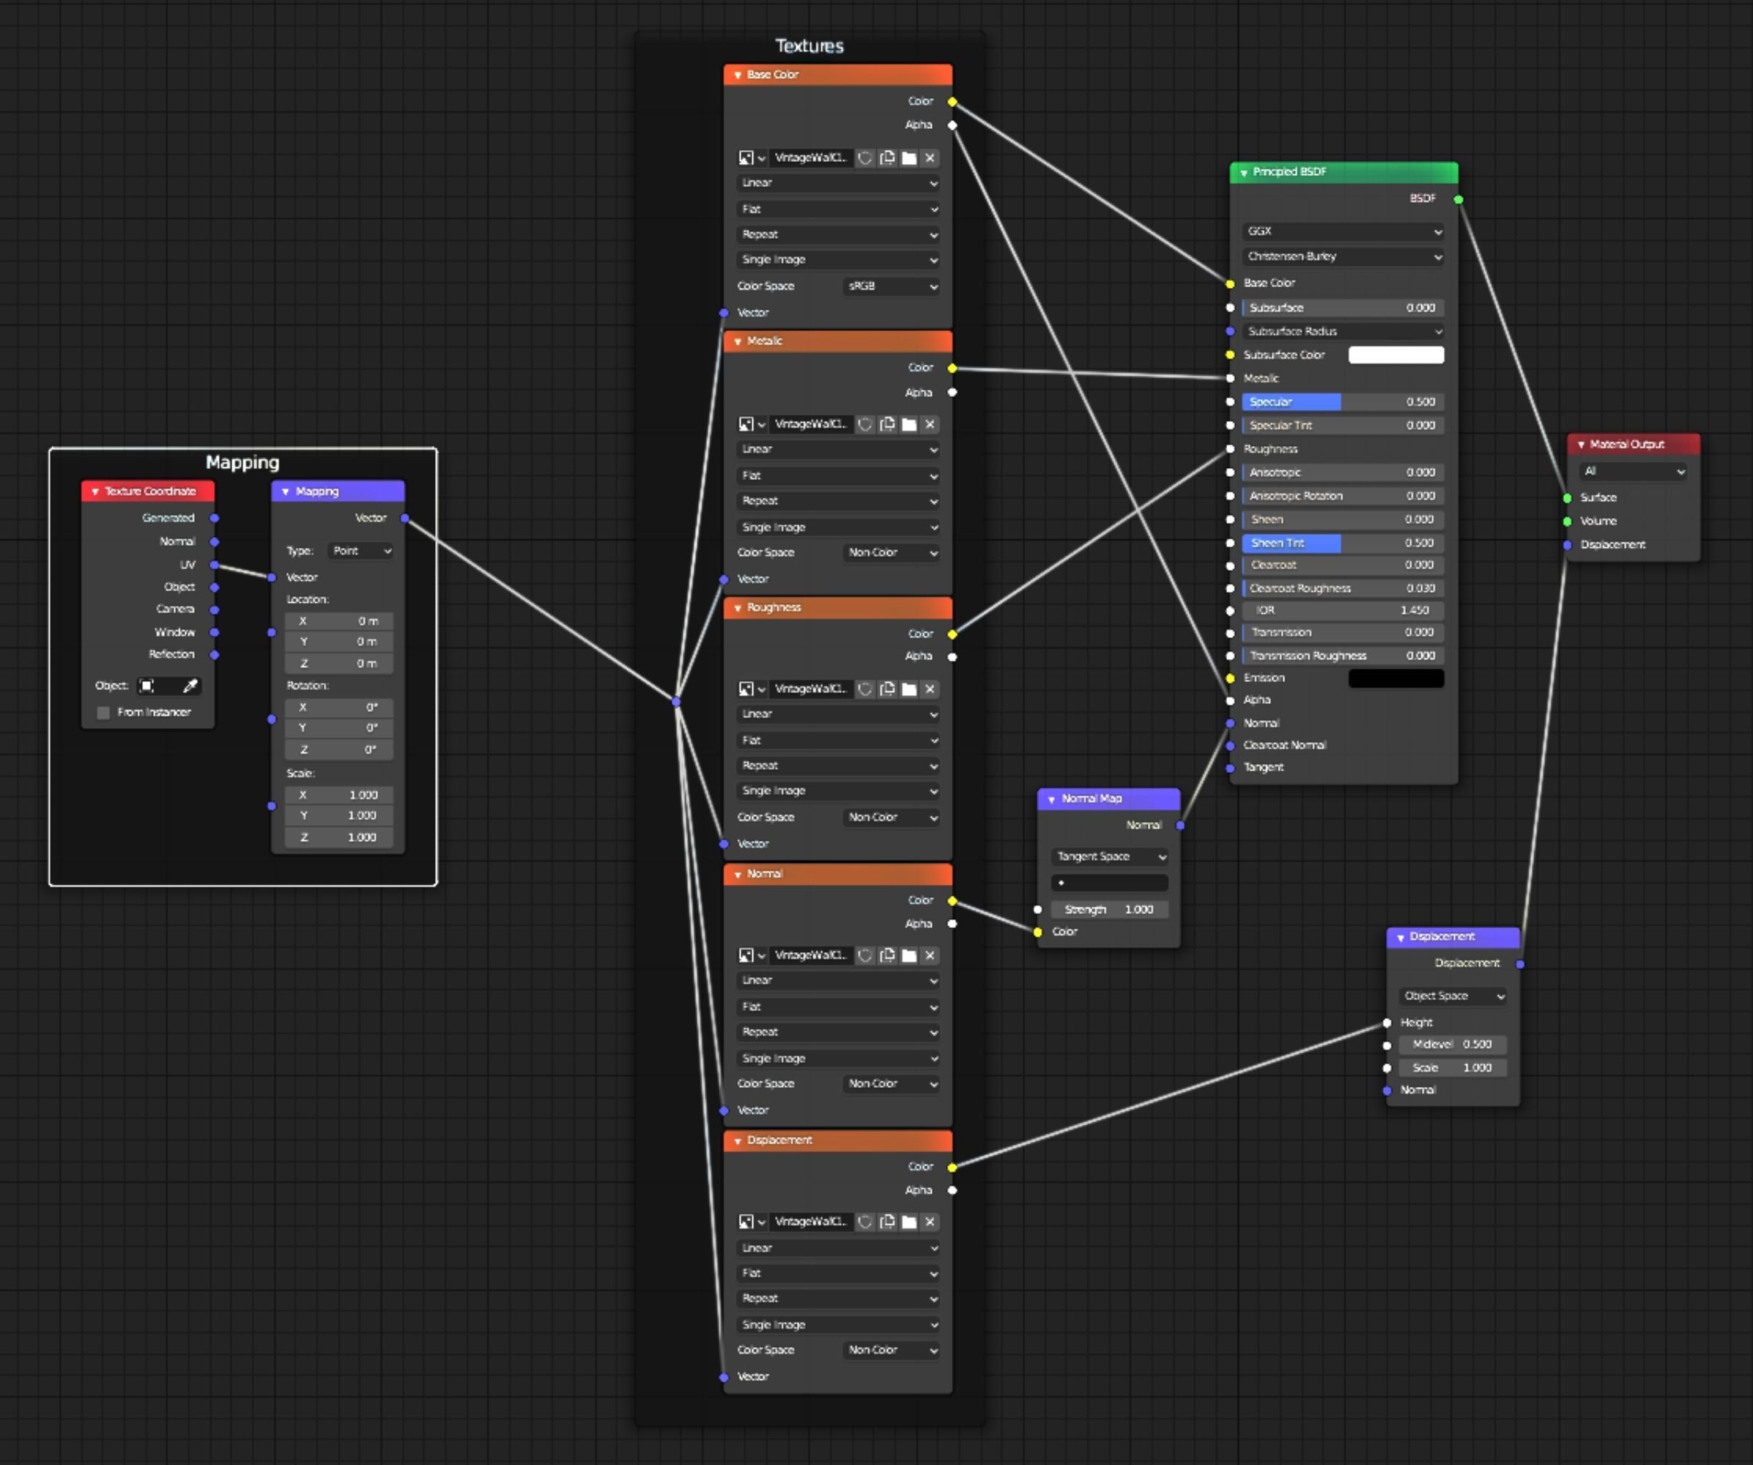
Task: Collapse the Normal Map node via header arrow
Action: (x=1051, y=799)
